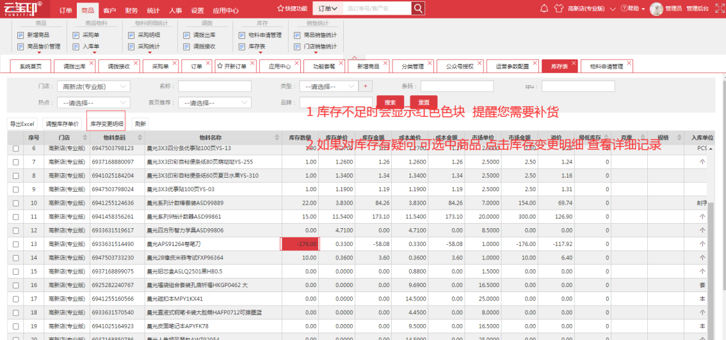Image resolution: width=726 pixels, height=340 pixels.
Task: Sort table by 物料条码 column arrows
Action: [x=140, y=137]
